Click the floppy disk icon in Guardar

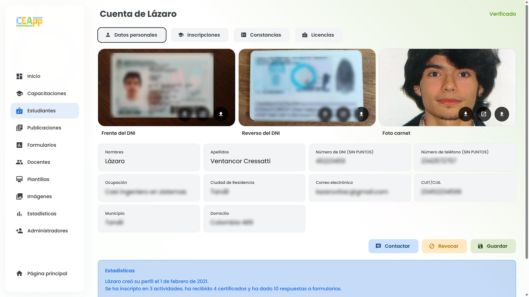click(480, 246)
